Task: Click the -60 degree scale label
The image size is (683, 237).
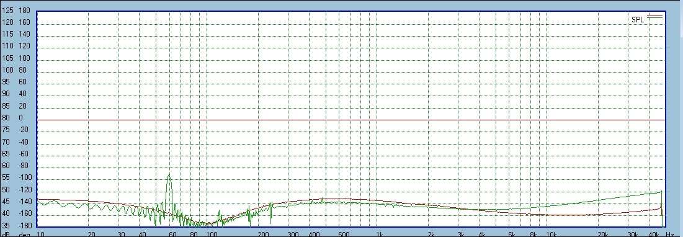Action: (x=23, y=154)
